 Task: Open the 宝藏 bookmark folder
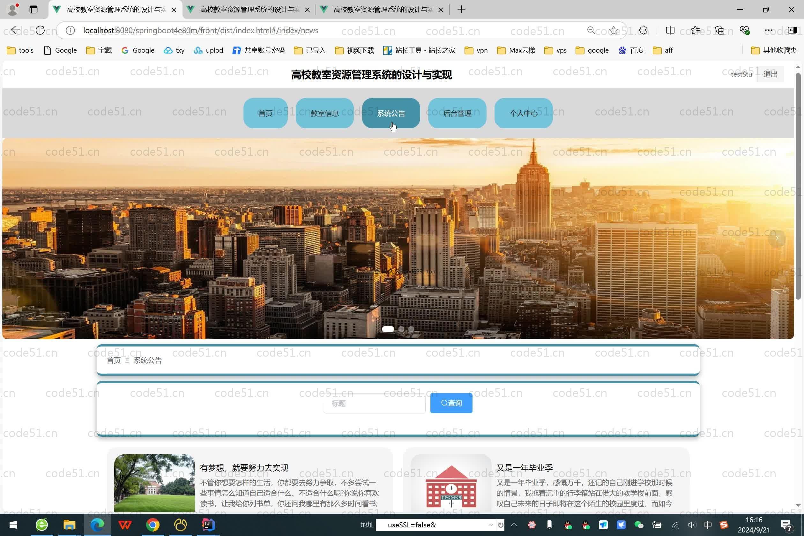point(99,50)
